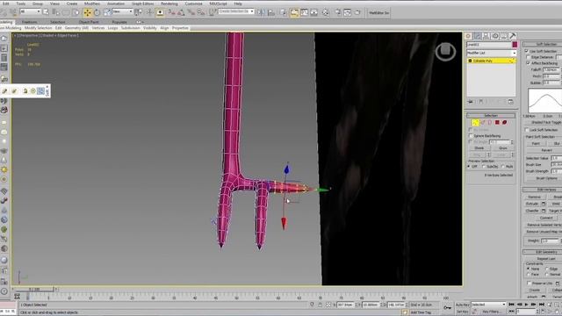The width and height of the screenshot is (562, 316).
Task: Collapse the Selection rollout header
Action: [491, 115]
